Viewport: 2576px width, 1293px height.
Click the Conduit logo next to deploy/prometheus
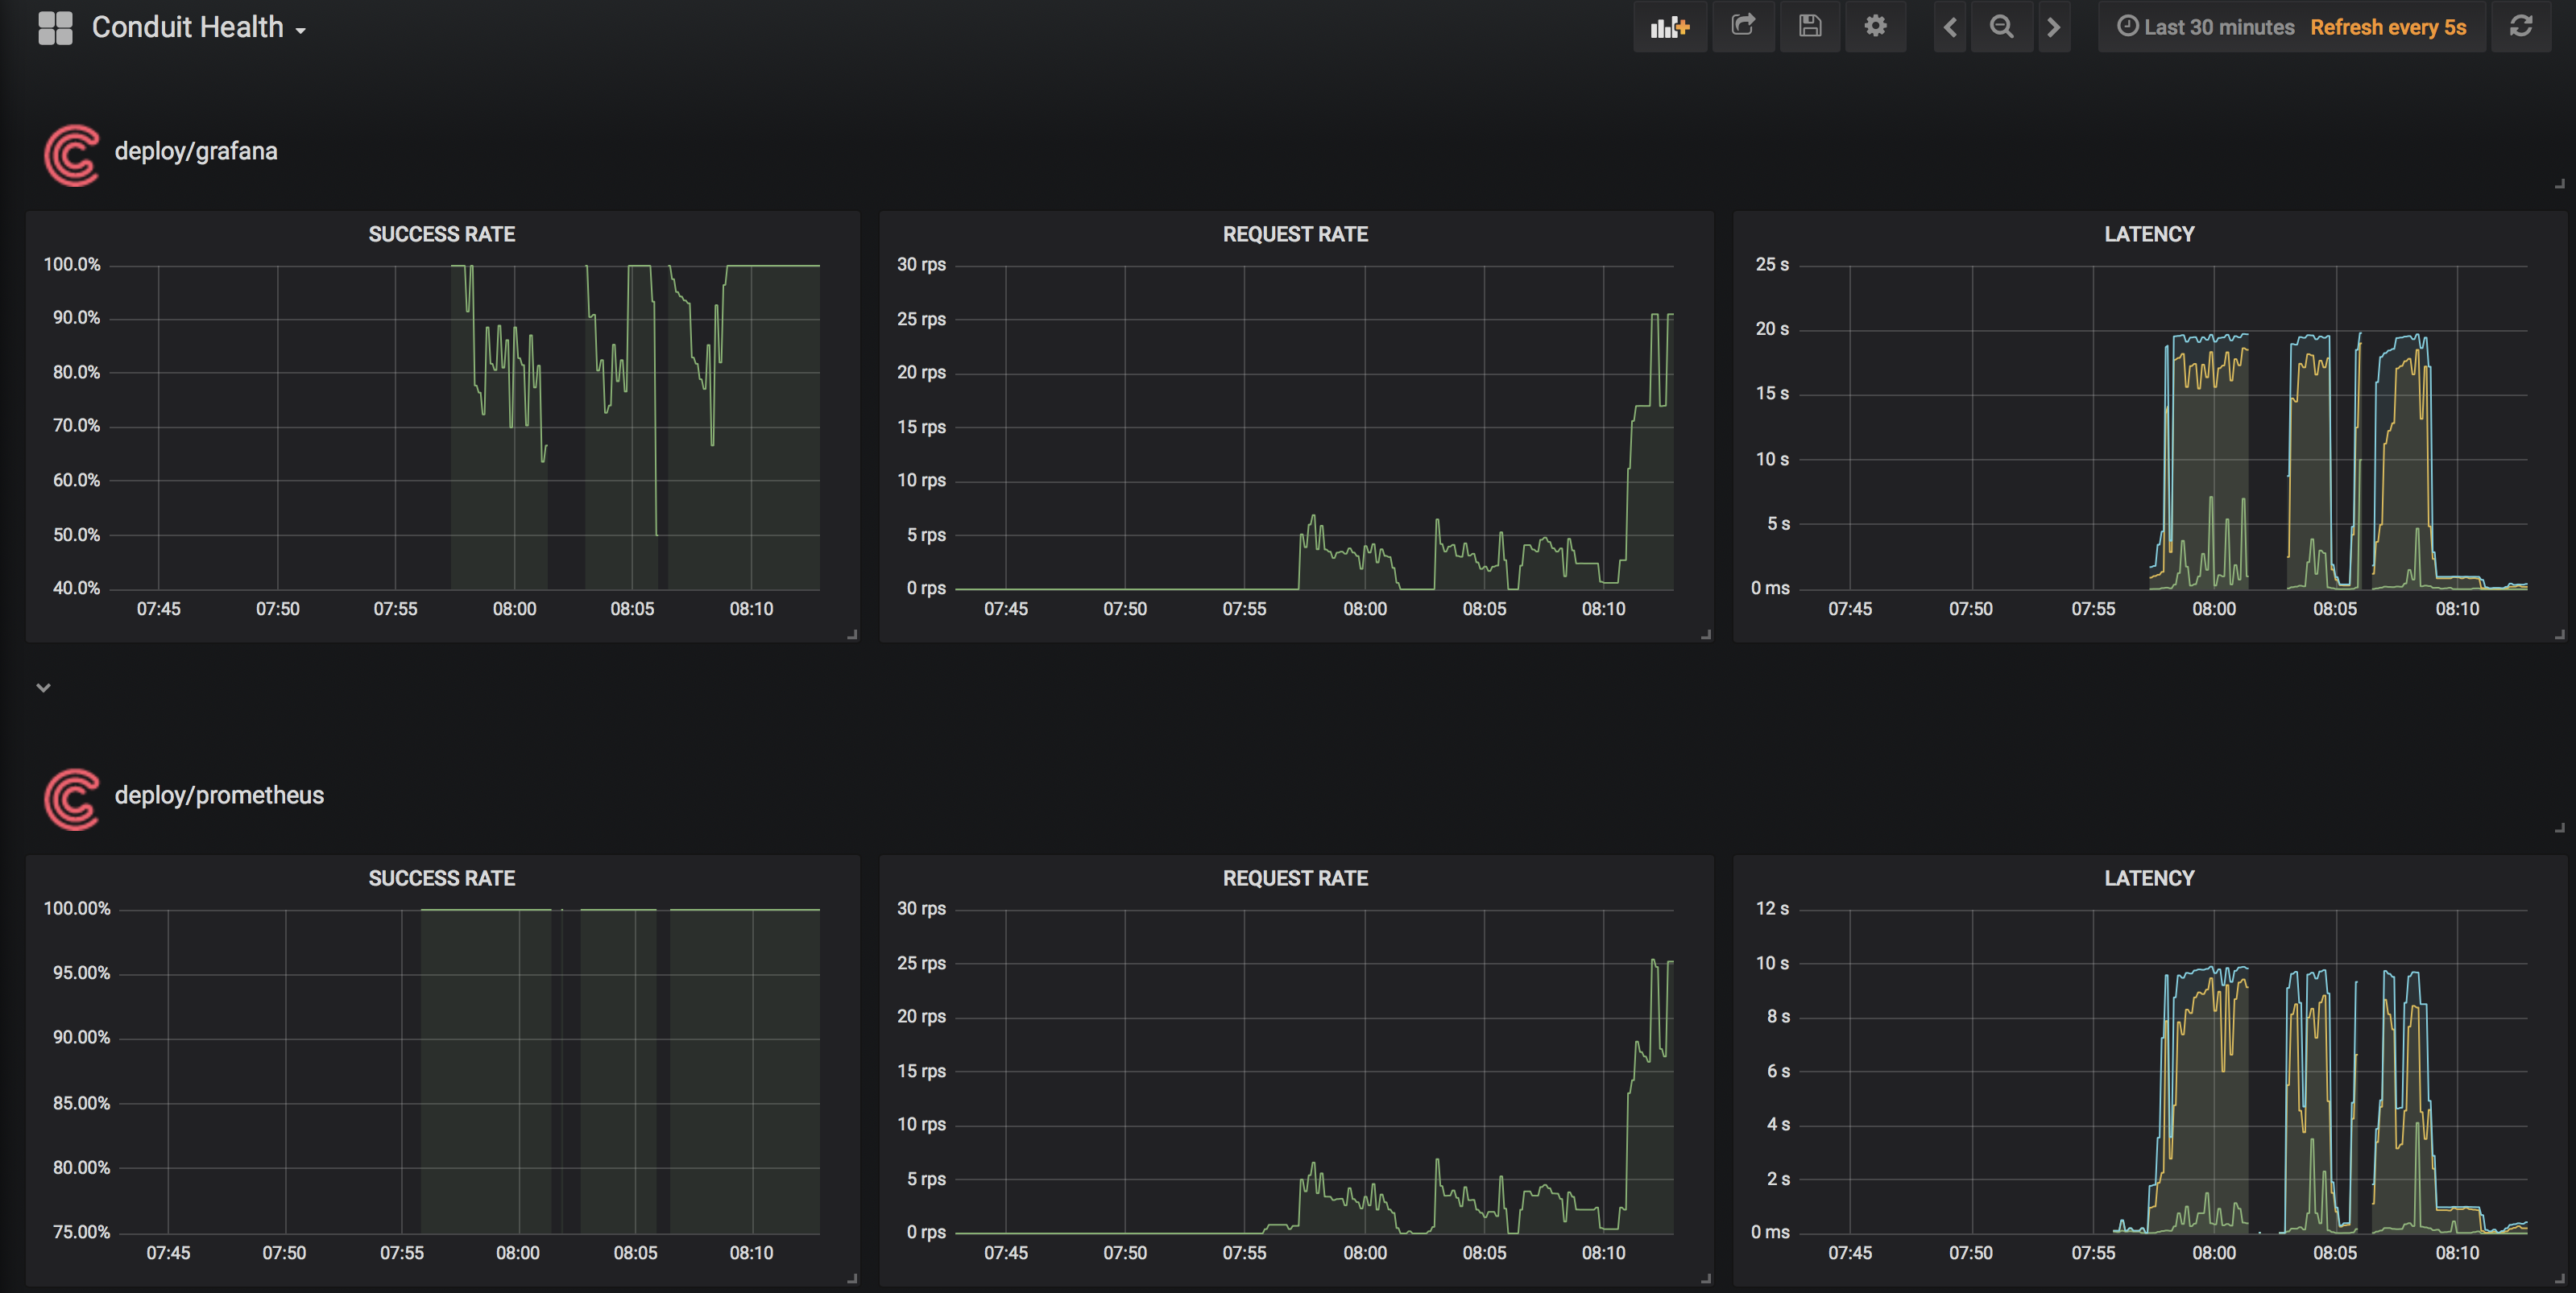click(x=71, y=799)
